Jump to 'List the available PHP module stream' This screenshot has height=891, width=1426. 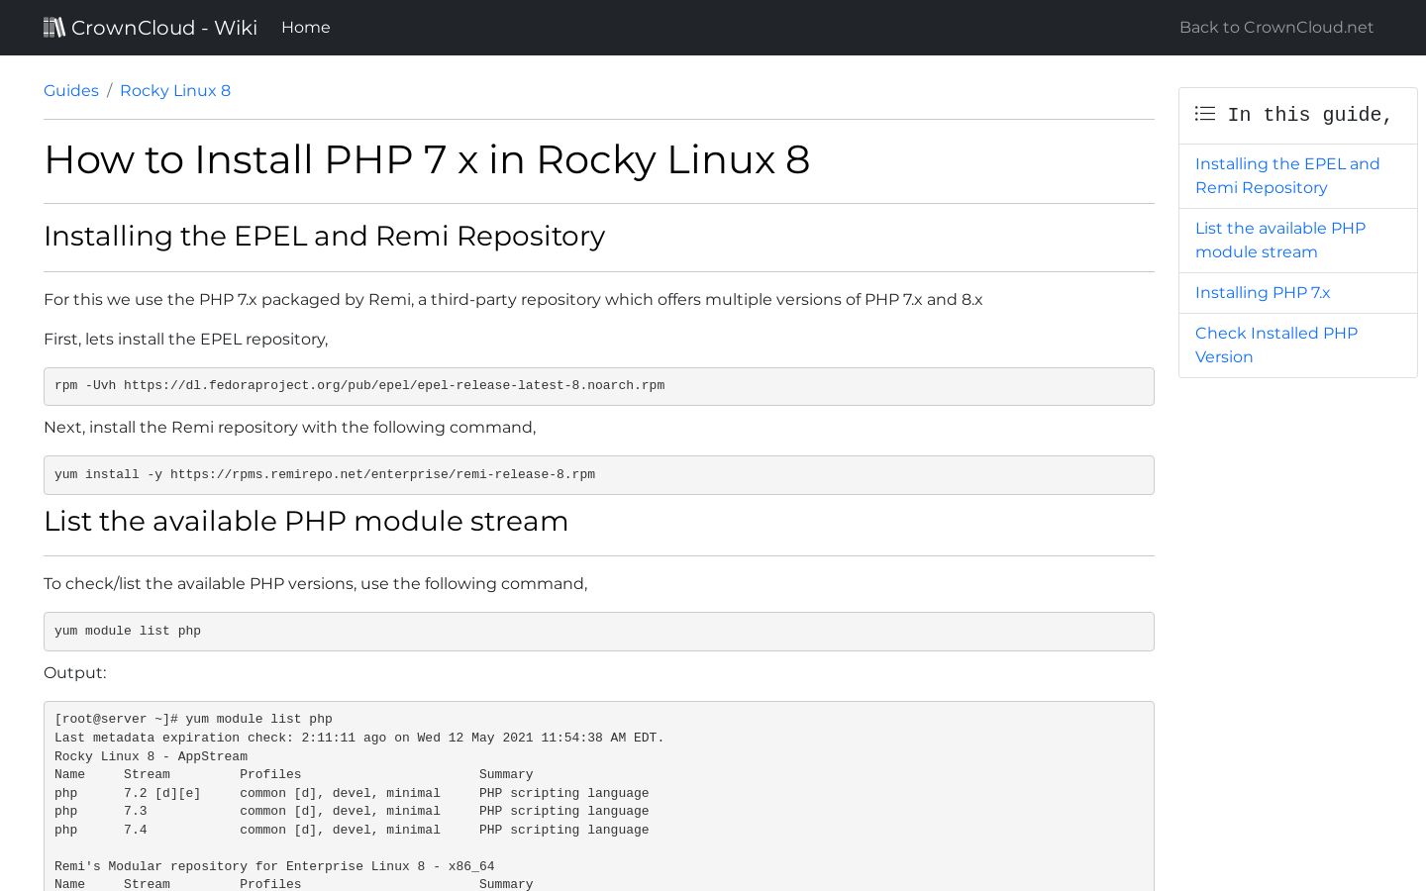pos(1280,240)
